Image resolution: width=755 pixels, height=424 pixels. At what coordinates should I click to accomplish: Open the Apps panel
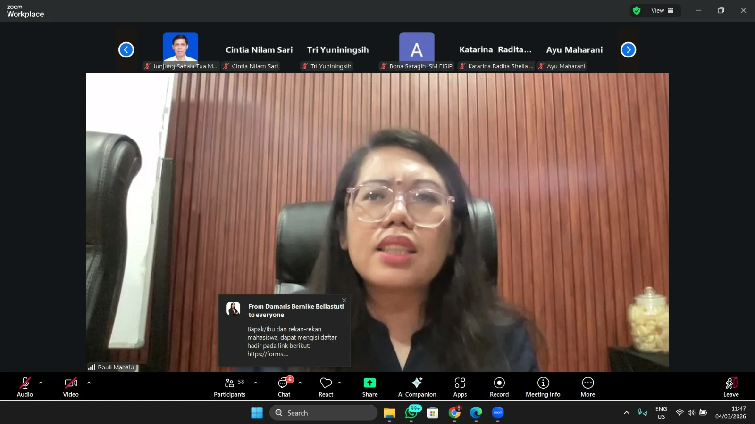coord(460,387)
